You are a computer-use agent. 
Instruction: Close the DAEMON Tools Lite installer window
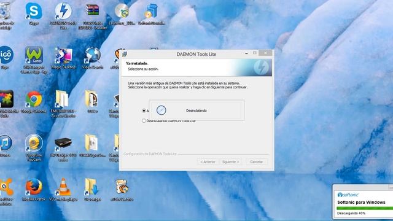click(265, 53)
